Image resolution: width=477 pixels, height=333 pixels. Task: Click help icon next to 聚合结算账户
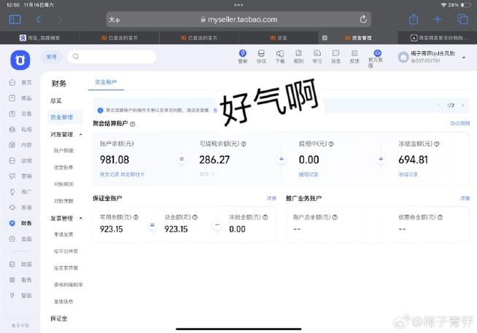(132, 124)
